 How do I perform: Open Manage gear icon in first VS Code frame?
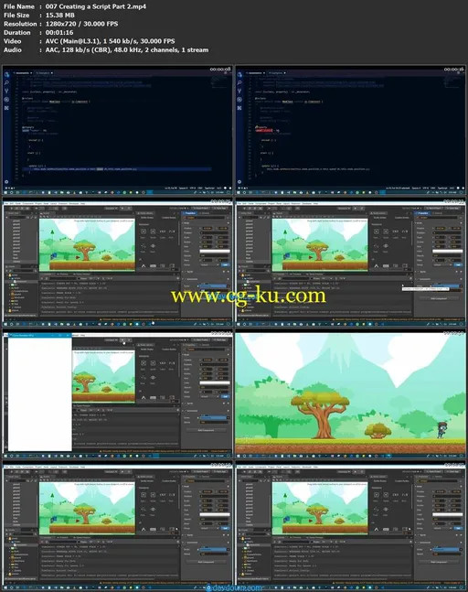tap(6, 181)
